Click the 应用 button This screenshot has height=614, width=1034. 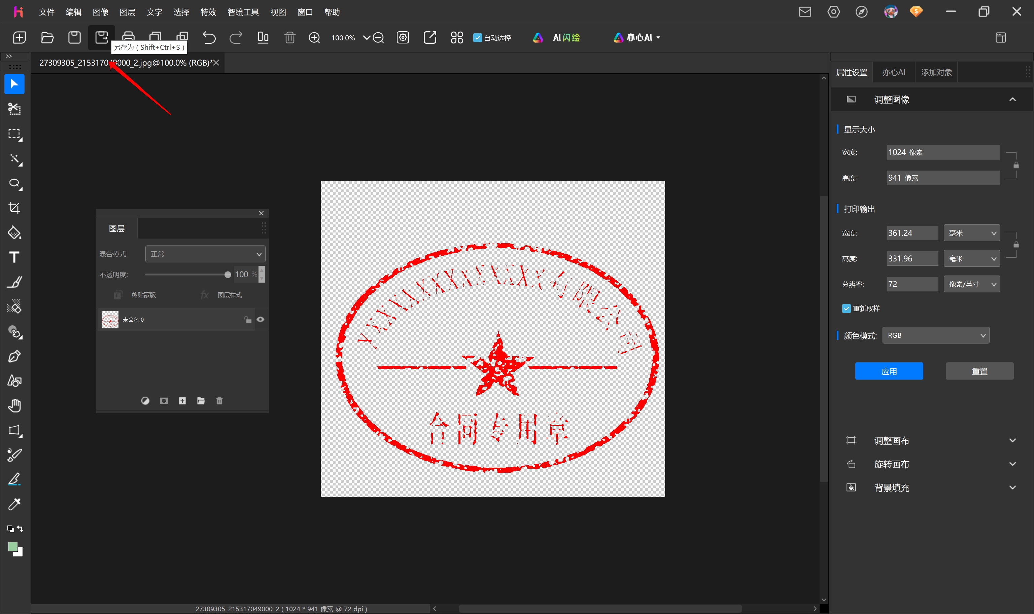[889, 371]
